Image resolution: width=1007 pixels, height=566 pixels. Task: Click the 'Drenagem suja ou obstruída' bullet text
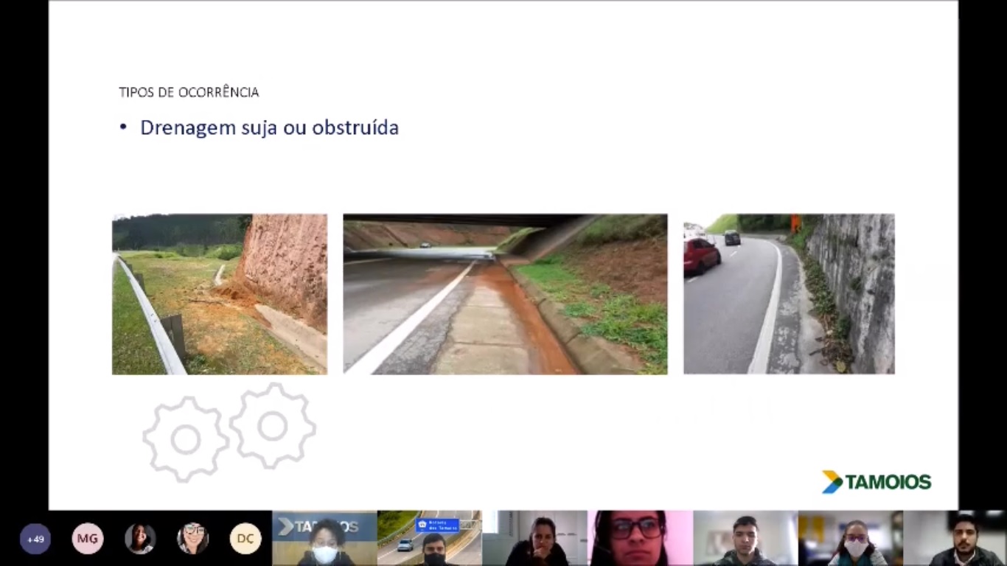(x=269, y=127)
